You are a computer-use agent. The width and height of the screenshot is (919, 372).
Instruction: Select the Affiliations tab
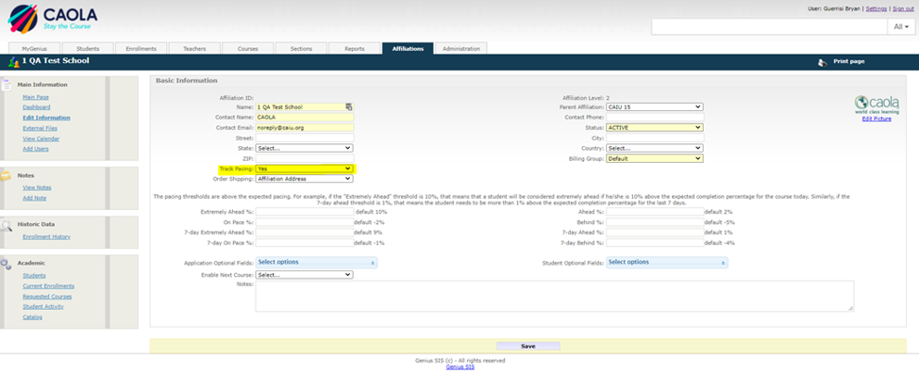click(x=408, y=49)
